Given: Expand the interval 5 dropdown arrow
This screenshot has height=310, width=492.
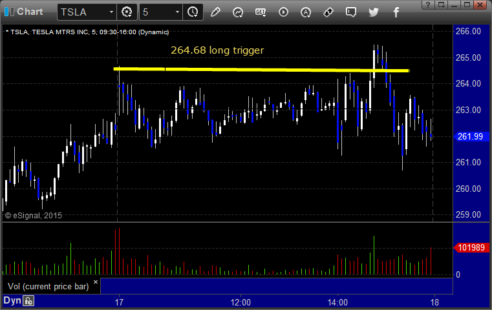Looking at the screenshot, I should click(177, 12).
